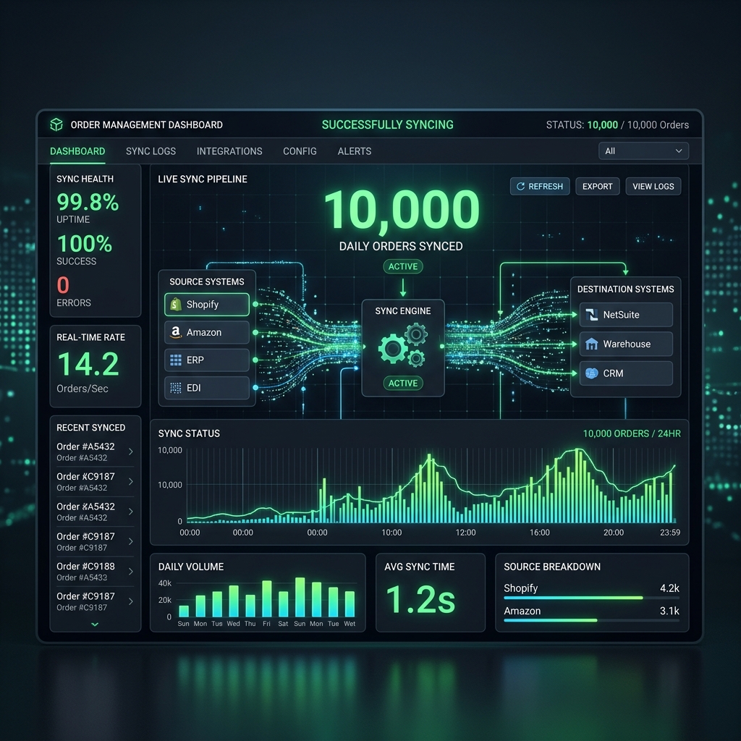The height and width of the screenshot is (741, 741).
Task: Click the red 0 errors value
Action: 63,285
